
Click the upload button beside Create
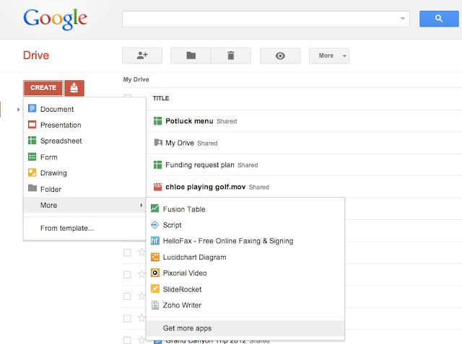[x=74, y=88]
